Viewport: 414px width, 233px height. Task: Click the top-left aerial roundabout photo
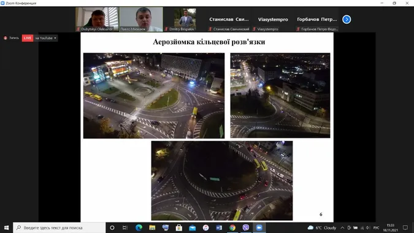[x=154, y=96]
